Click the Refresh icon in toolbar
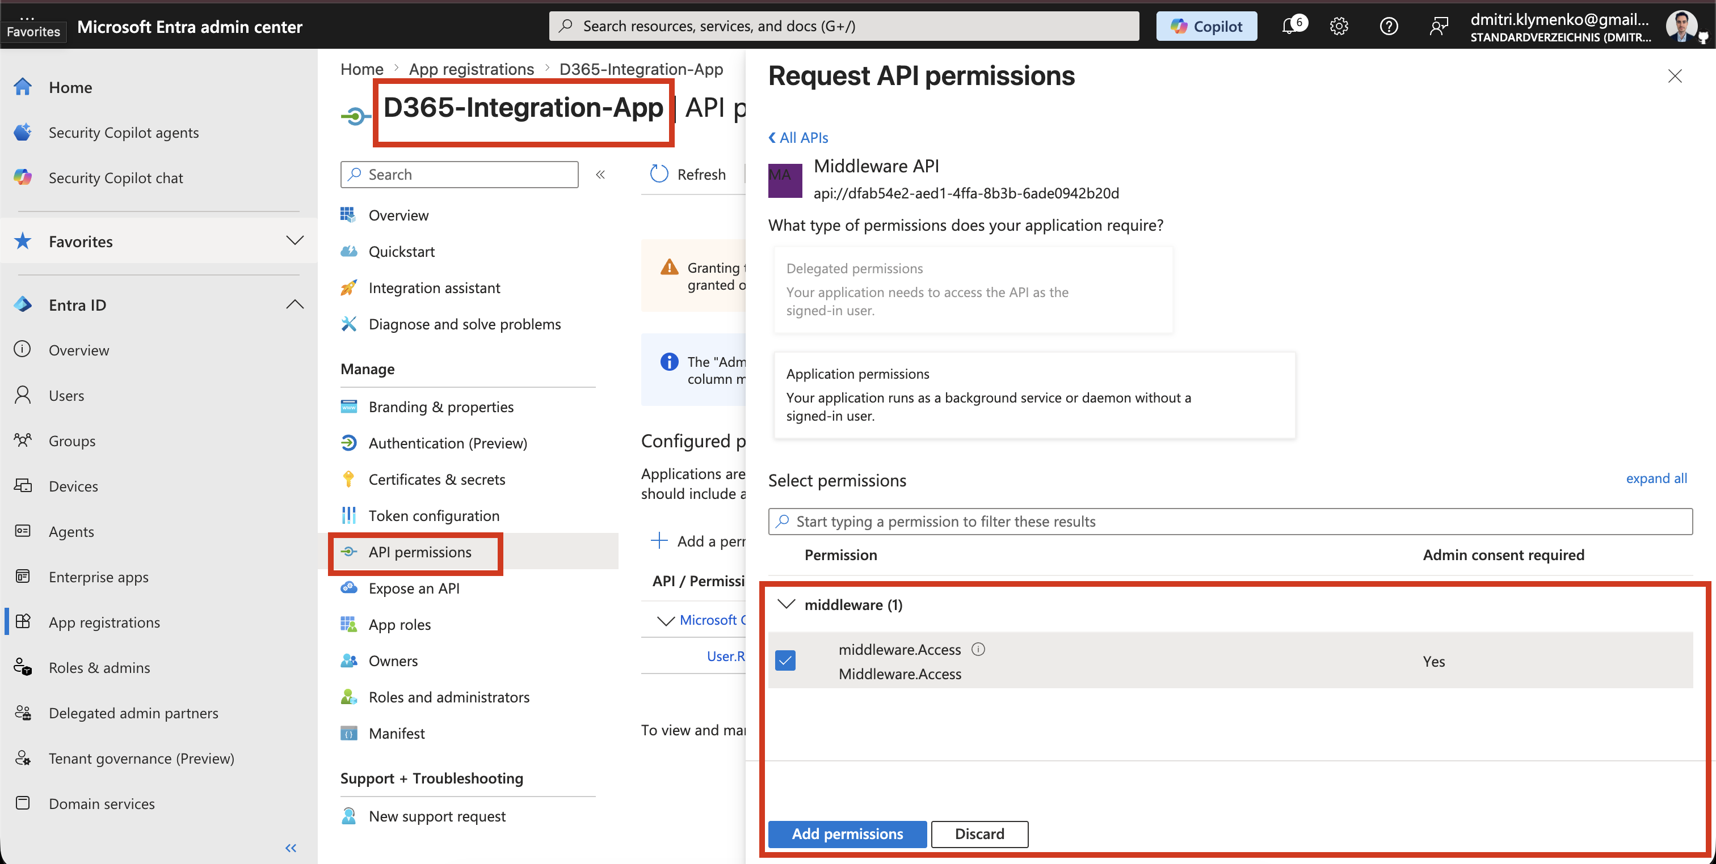The image size is (1716, 864). pos(659,173)
